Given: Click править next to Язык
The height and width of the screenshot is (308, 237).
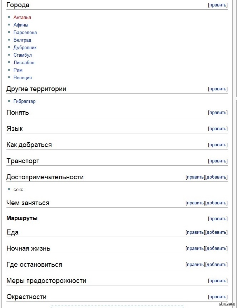Looking at the screenshot, I should tap(218, 129).
